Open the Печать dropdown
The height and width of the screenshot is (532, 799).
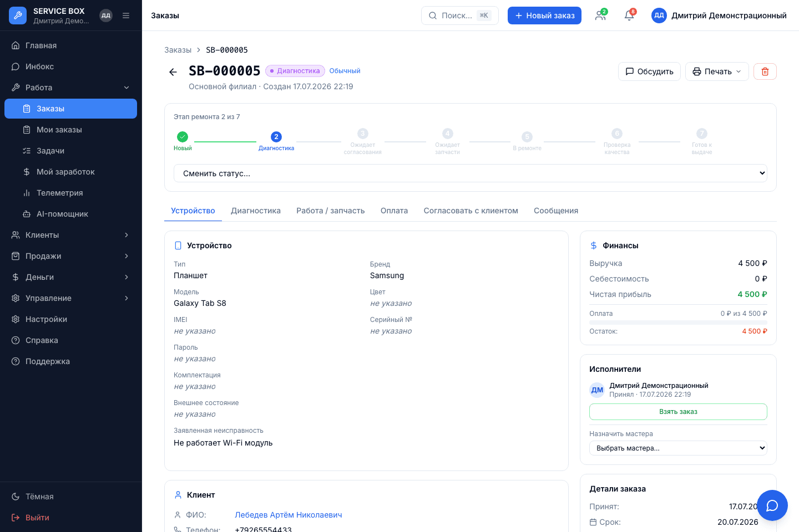[x=717, y=71]
